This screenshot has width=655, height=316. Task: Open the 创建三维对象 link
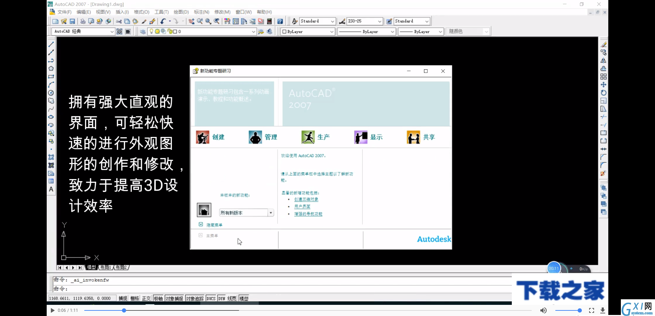[x=306, y=200]
